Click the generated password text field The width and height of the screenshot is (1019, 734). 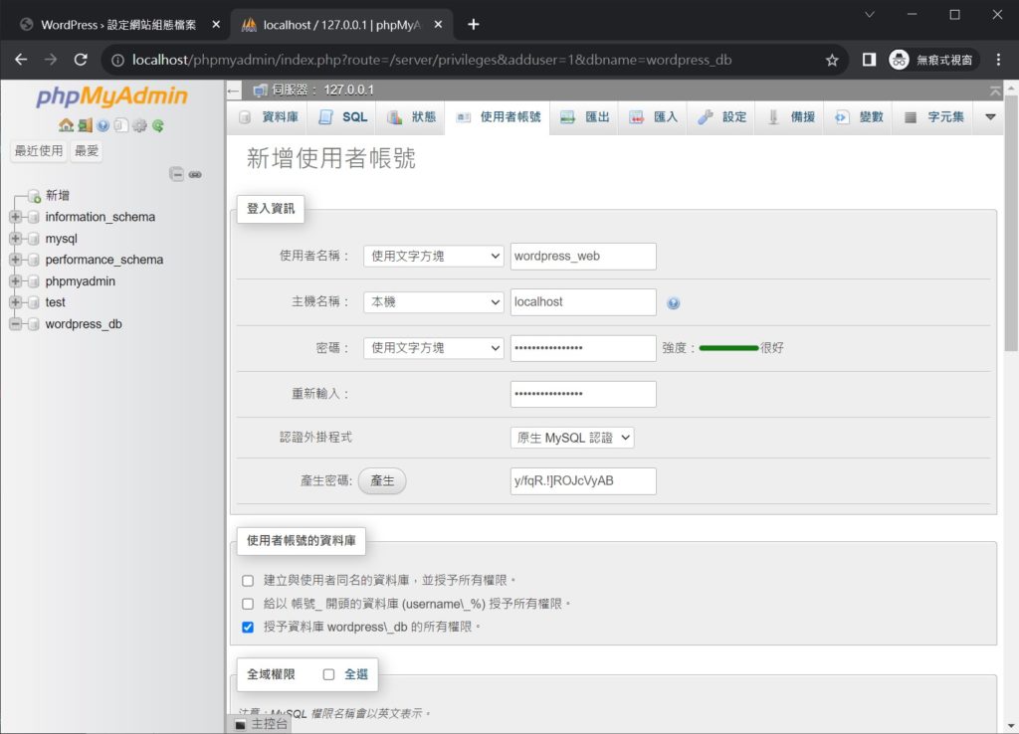583,481
